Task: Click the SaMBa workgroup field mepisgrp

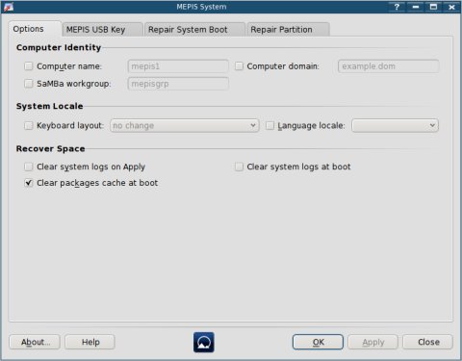Action: point(178,84)
